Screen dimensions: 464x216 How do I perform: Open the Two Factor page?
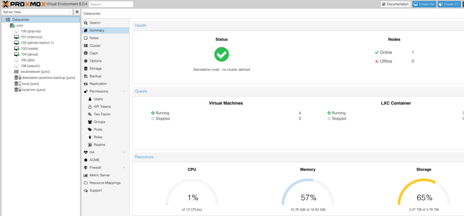(x=105, y=114)
